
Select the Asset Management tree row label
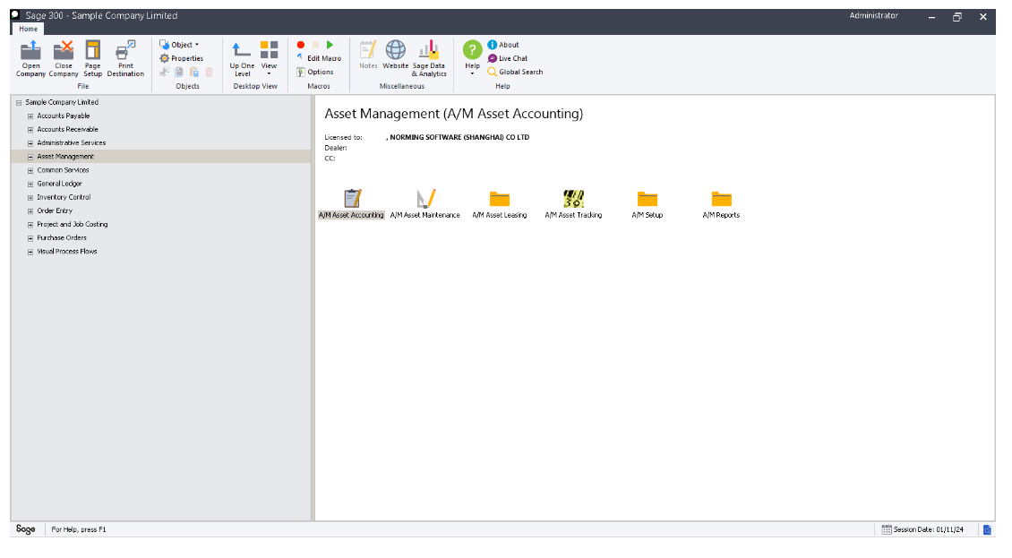pos(65,156)
